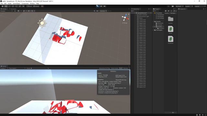207x116 pixels.
Task: Open the Layers dropdown
Action: (189, 6)
